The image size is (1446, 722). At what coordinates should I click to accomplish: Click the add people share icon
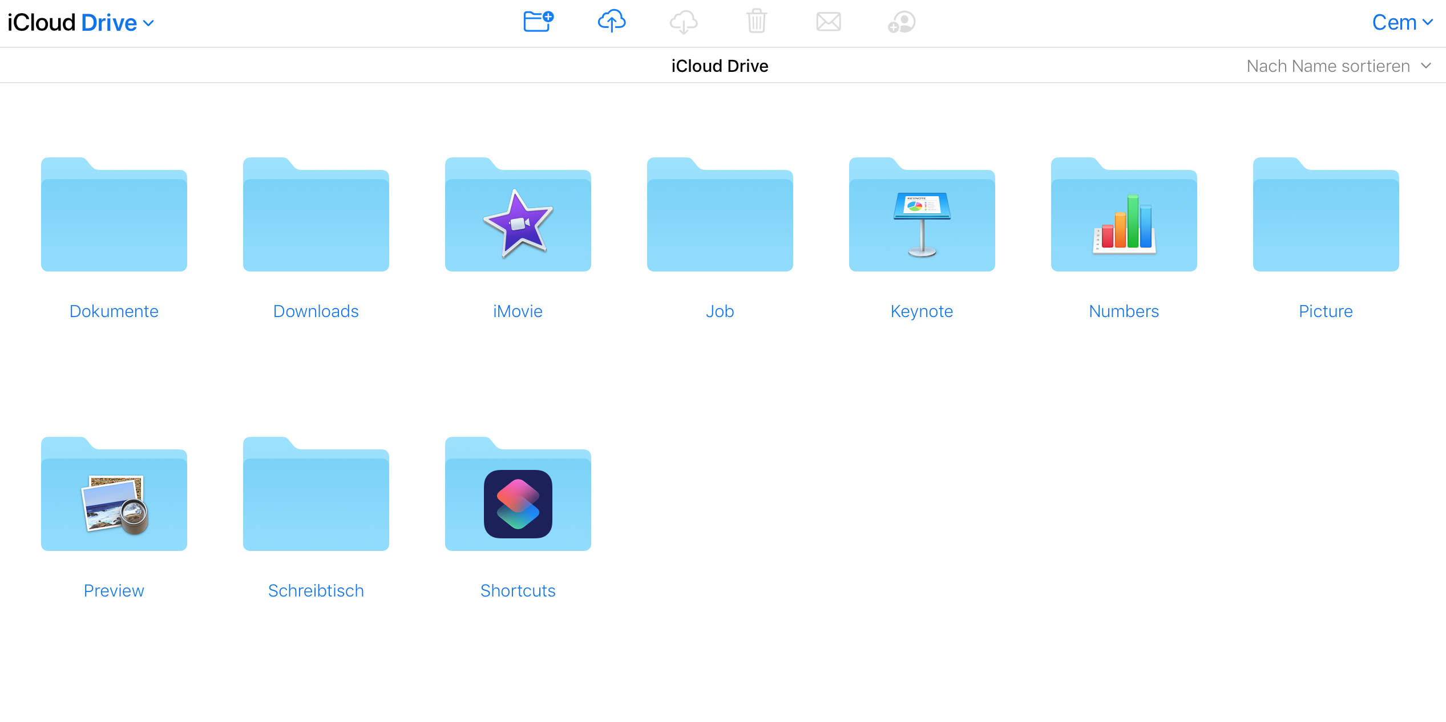pos(901,22)
